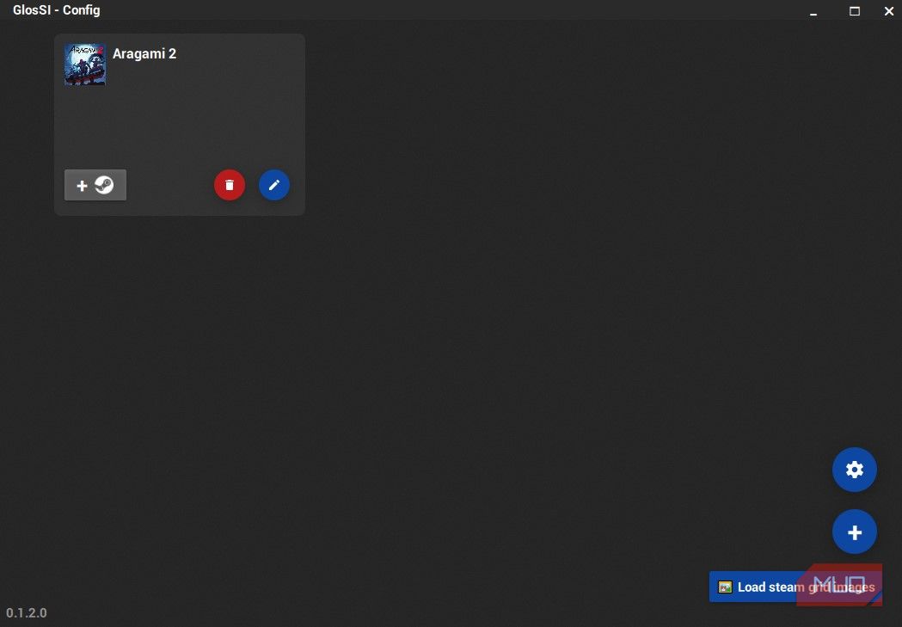Select the Aragami 2 shortcut card
The image size is (902, 627).
click(x=179, y=124)
